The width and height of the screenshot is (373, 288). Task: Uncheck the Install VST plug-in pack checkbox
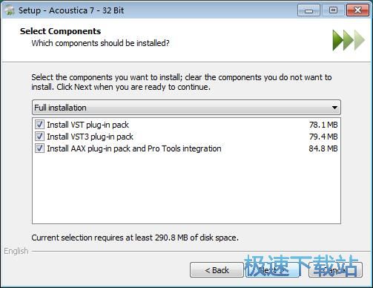tap(39, 125)
